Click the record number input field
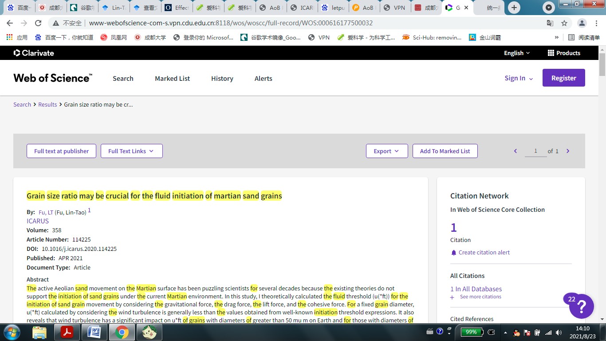606x341 pixels. point(535,151)
